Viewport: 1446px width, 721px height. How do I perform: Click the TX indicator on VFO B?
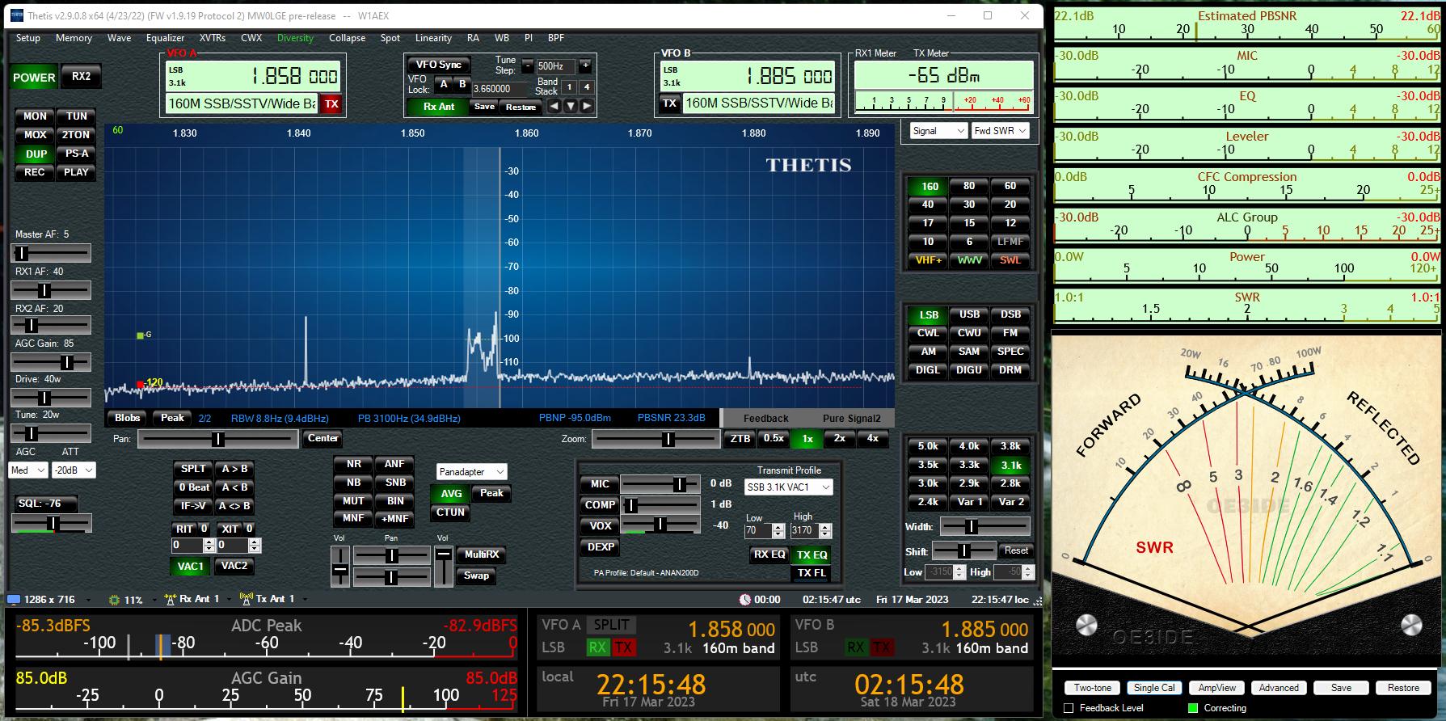click(x=669, y=103)
